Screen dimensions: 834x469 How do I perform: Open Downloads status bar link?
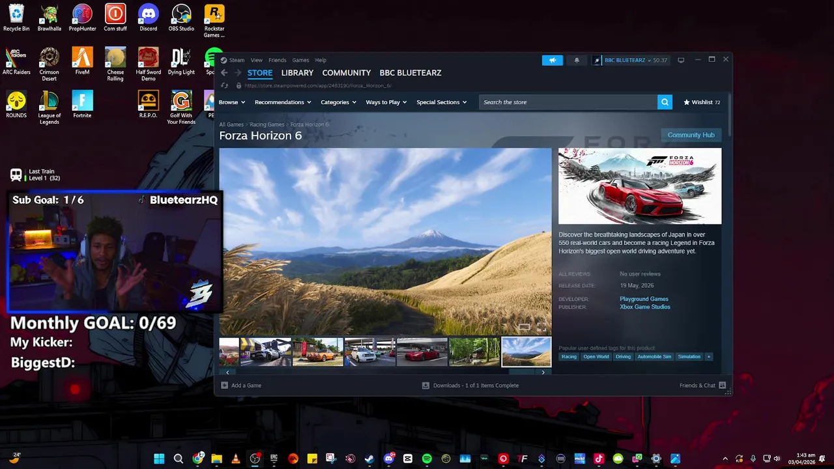click(470, 386)
